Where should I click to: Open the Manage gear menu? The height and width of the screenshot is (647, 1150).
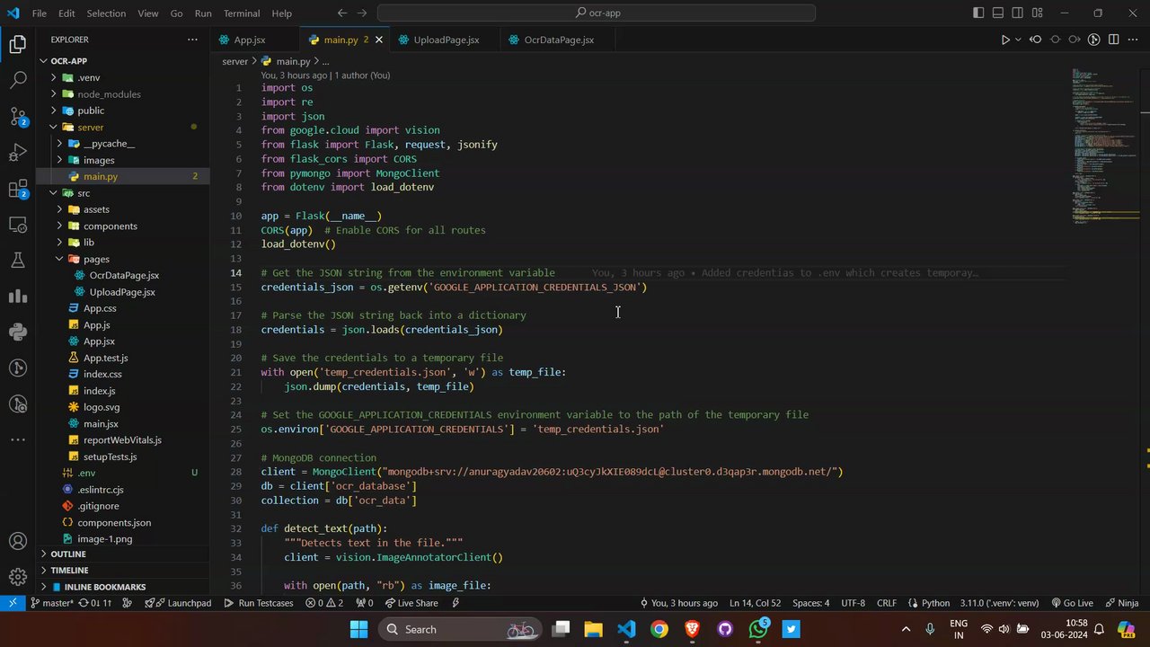pyautogui.click(x=18, y=577)
